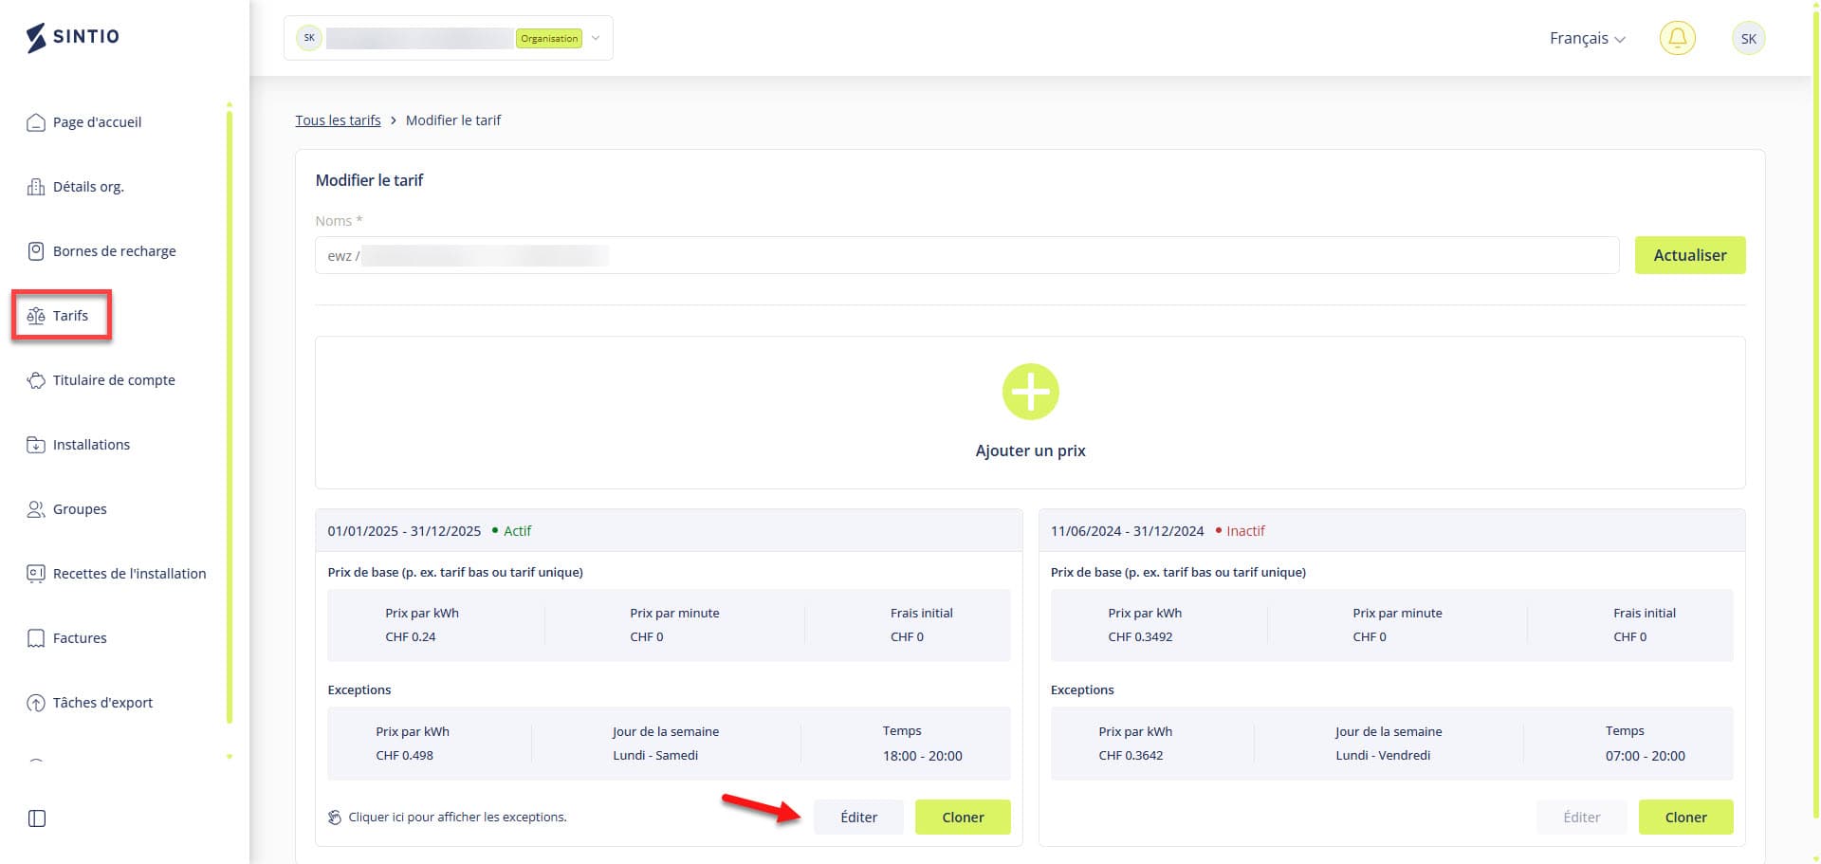1821x864 pixels.
Task: Select Groupes in the sidebar
Action: tap(80, 509)
